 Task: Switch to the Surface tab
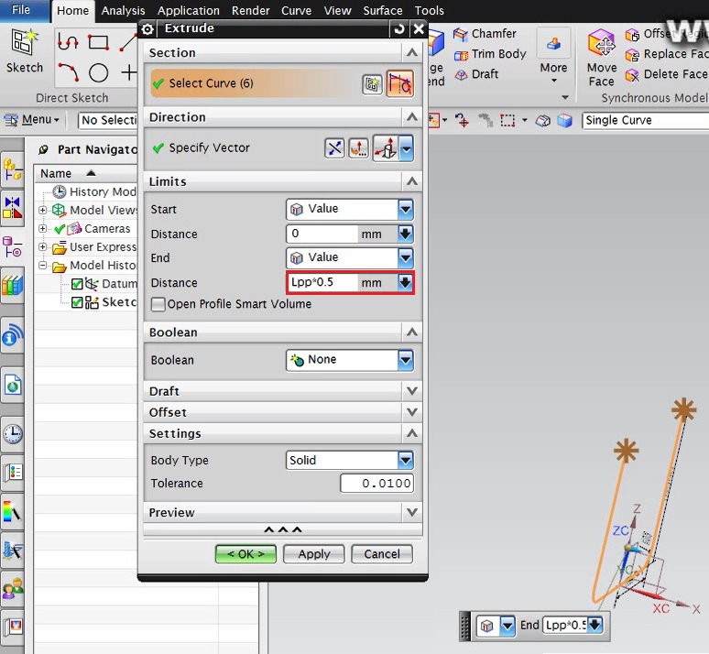pyautogui.click(x=383, y=10)
